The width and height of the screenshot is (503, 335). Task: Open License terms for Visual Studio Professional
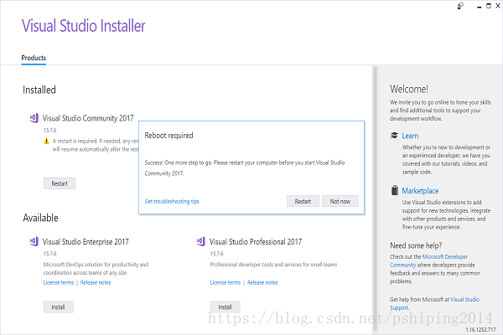point(226,282)
